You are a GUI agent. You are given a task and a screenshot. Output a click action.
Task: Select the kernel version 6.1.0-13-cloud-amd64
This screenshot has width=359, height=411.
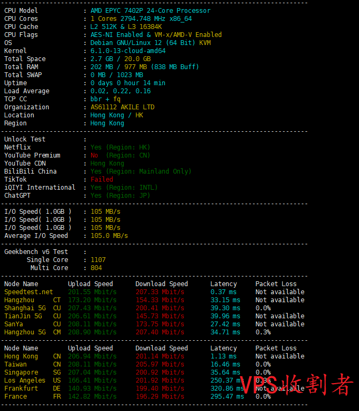[128, 51]
